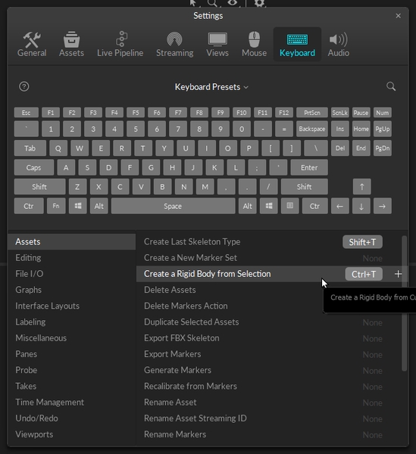Expand the Keyboard Presets dropdown
416x454 pixels.
pyautogui.click(x=211, y=87)
